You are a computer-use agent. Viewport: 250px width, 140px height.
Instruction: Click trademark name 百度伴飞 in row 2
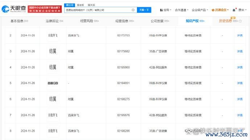coord(74,35)
